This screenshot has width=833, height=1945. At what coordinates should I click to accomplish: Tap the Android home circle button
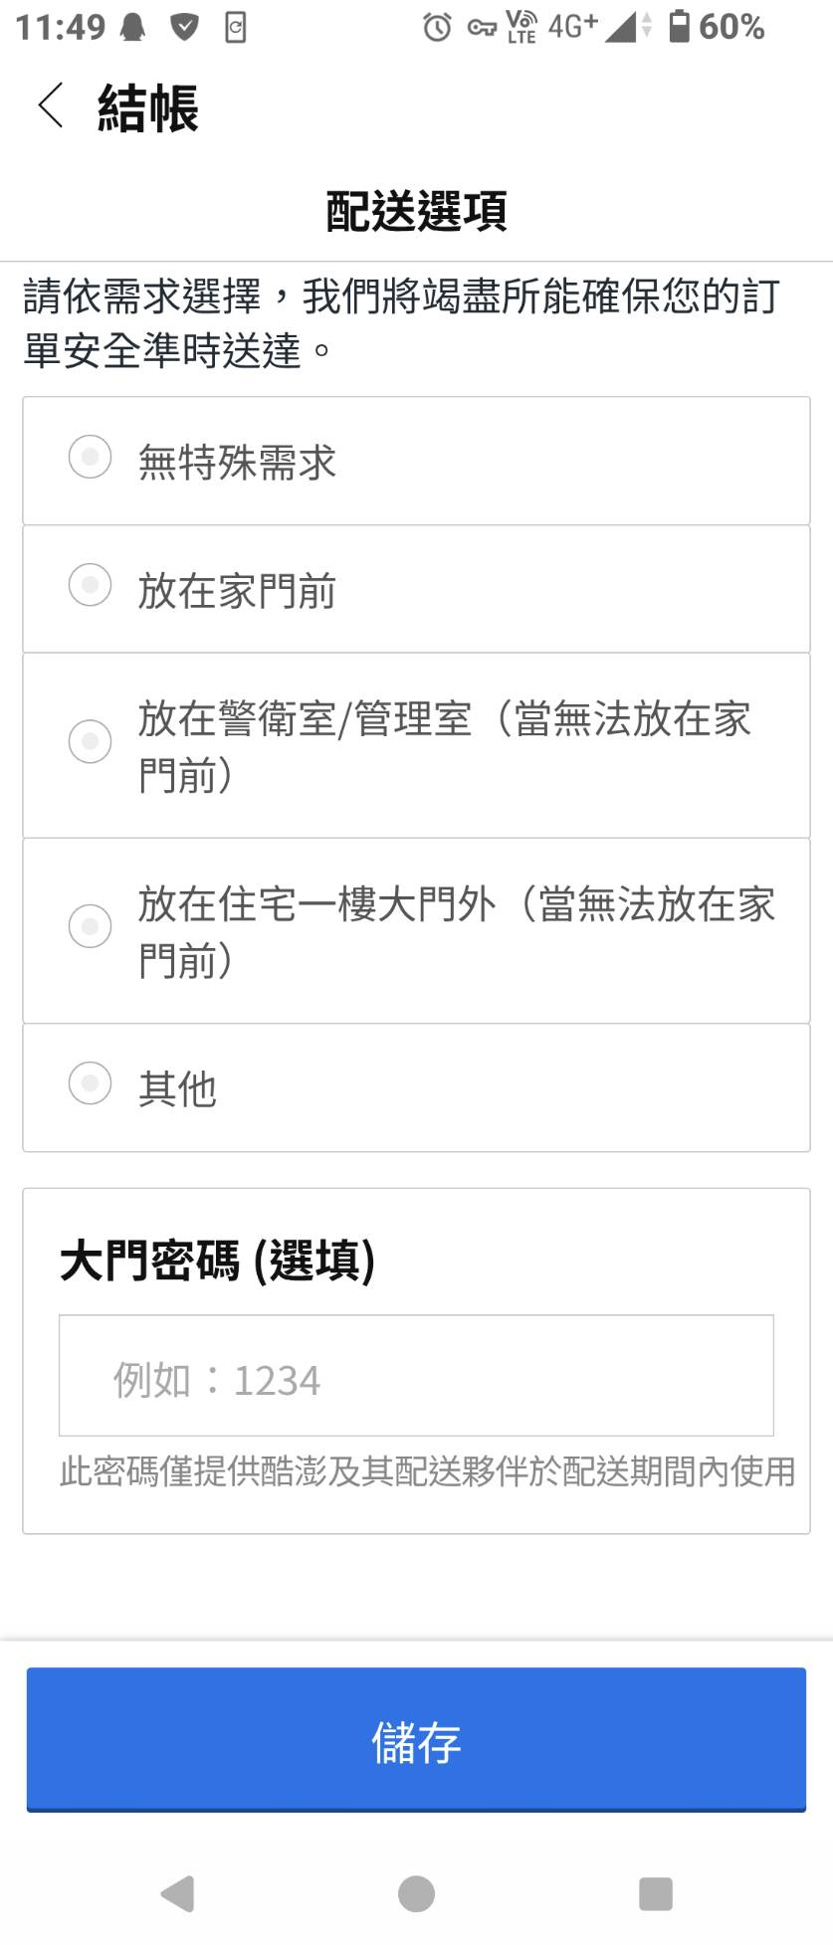click(416, 1893)
